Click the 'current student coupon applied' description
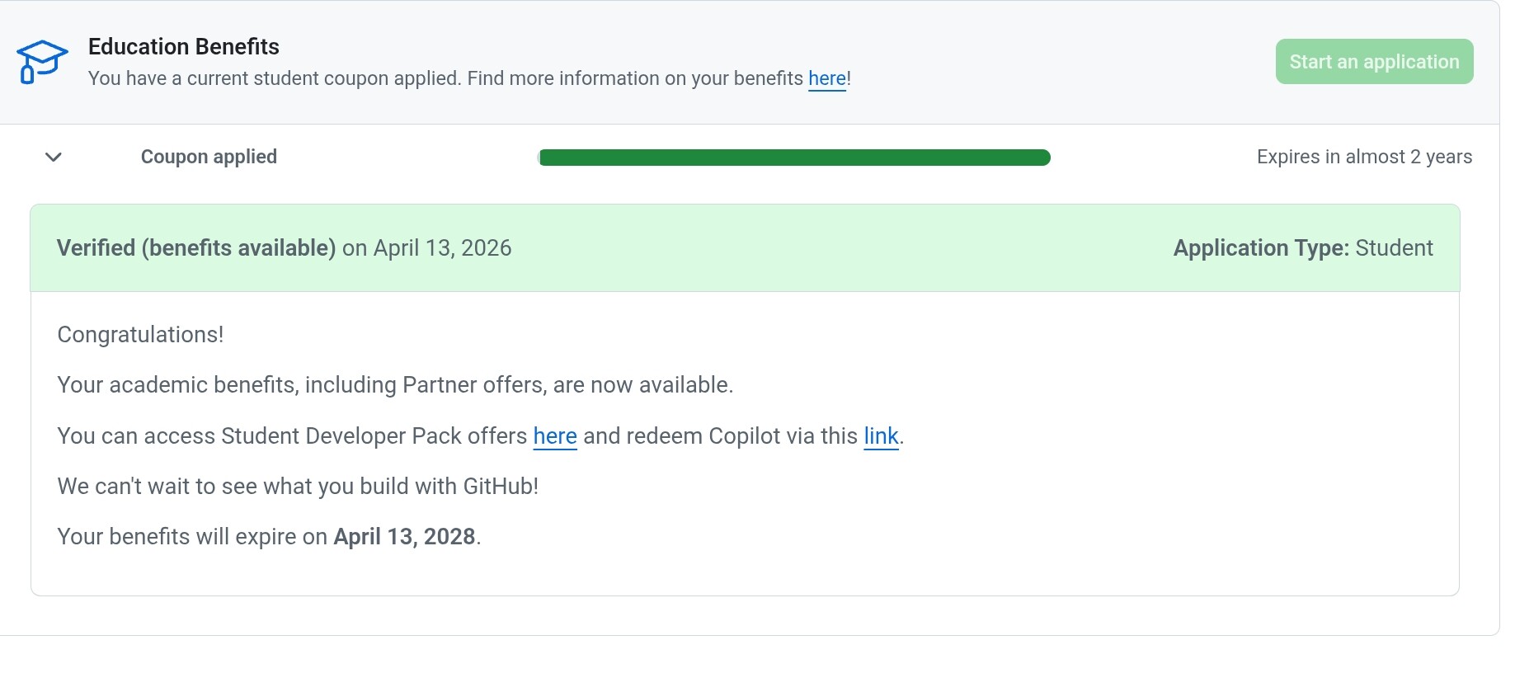The height and width of the screenshot is (673, 1515). [x=330, y=78]
